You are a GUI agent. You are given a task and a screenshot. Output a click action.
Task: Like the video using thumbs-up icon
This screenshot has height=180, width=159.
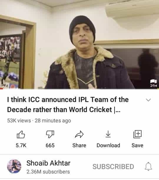21,134
